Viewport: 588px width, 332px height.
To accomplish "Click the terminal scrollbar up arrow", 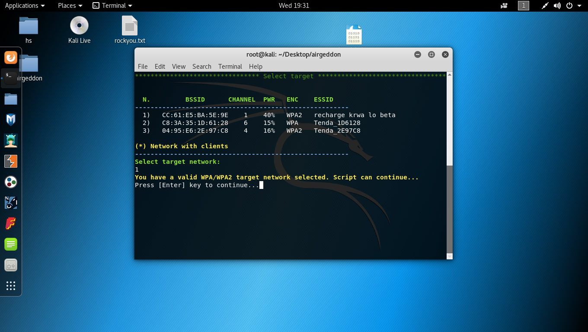I will 449,75.
